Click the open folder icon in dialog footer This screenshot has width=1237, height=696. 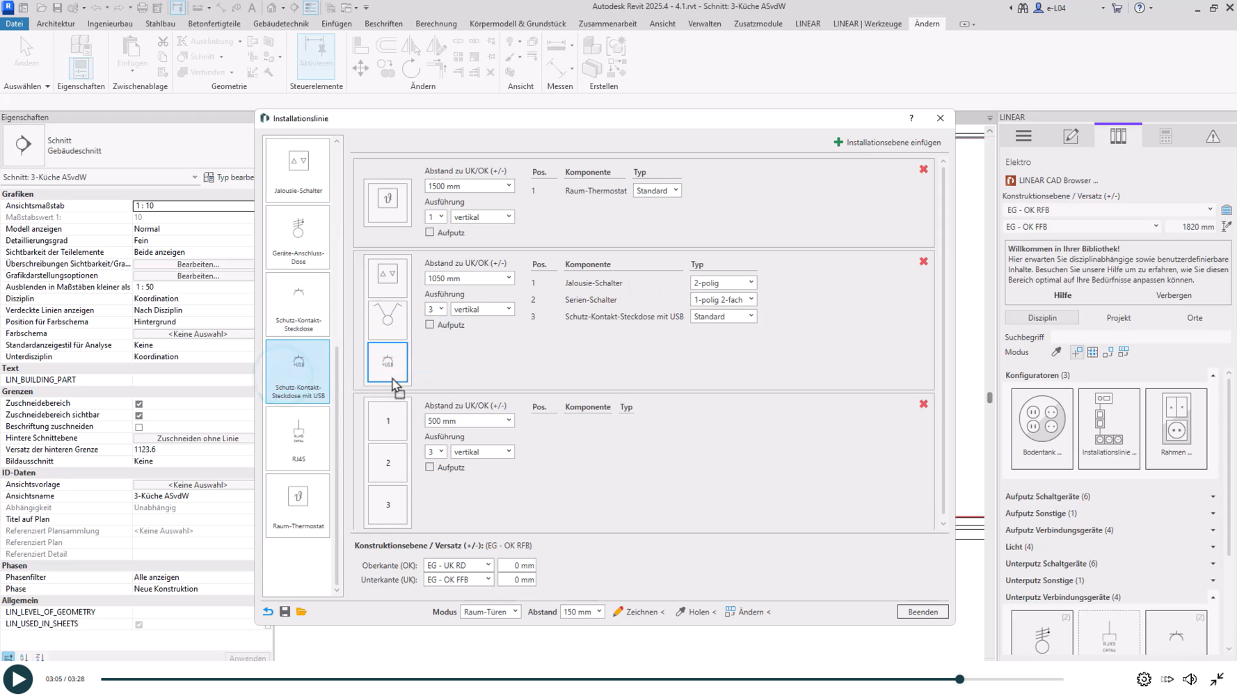[301, 612]
